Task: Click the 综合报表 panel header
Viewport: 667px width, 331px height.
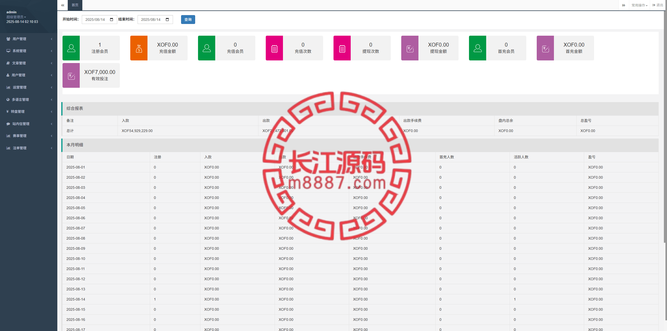Action: (x=360, y=108)
